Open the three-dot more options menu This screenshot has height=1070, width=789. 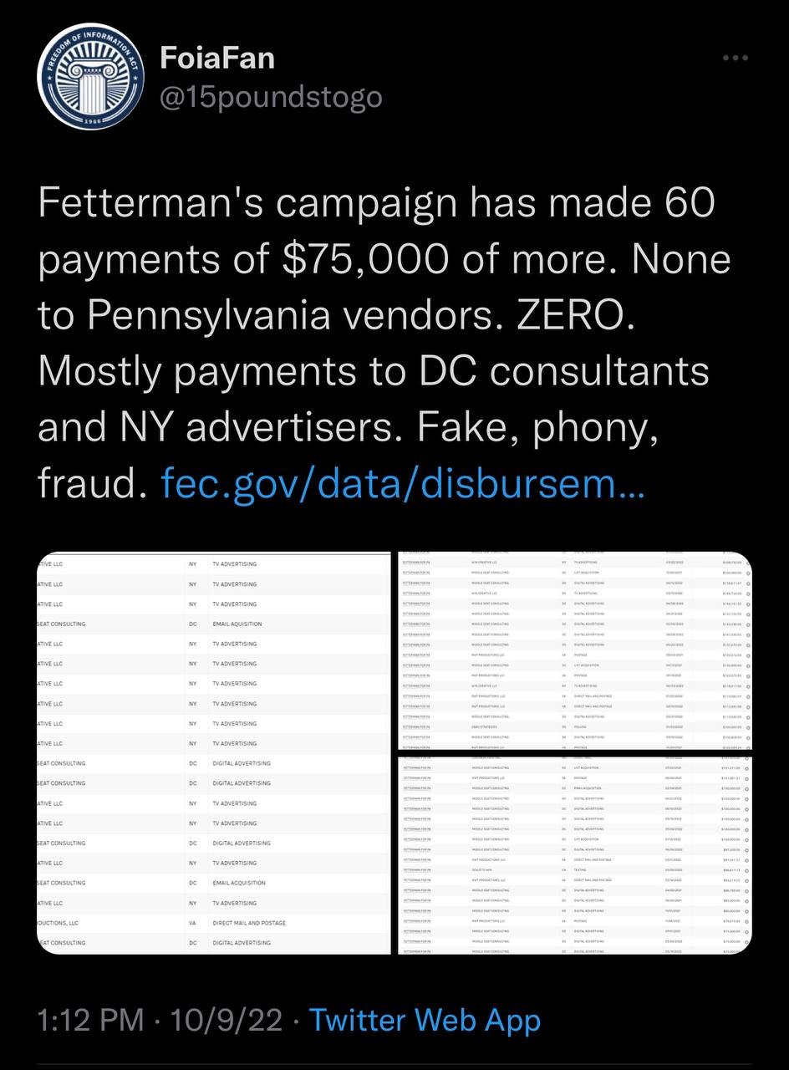[735, 59]
